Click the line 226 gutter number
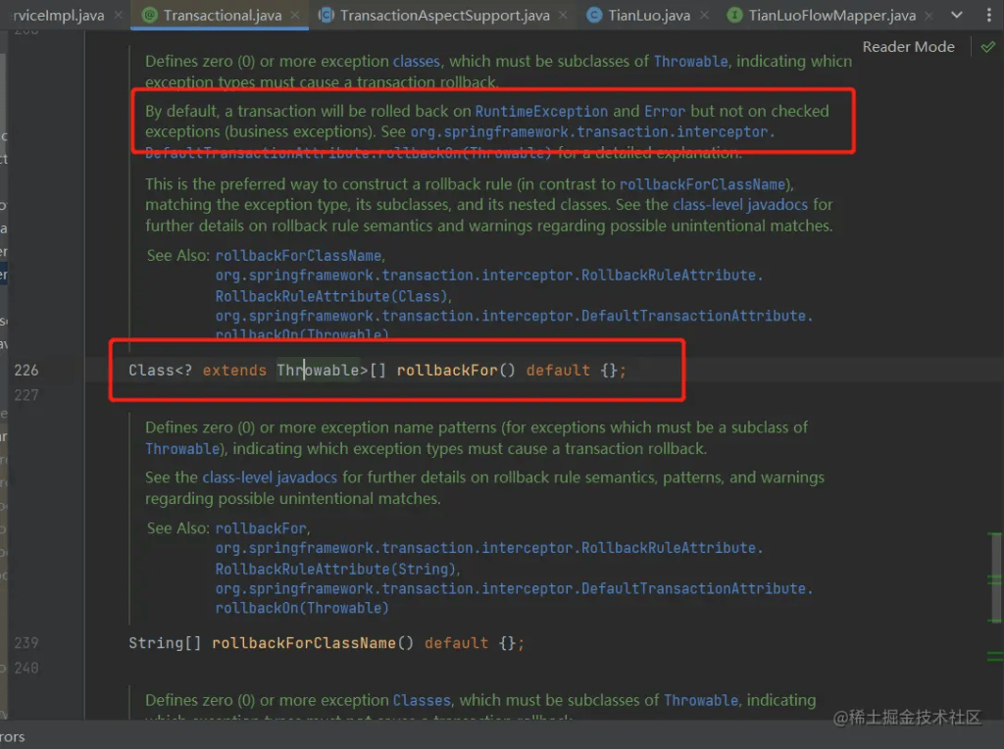 click(26, 371)
